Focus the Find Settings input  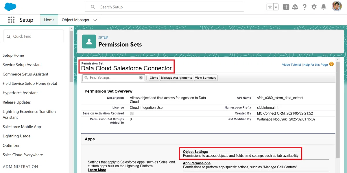[113, 78]
